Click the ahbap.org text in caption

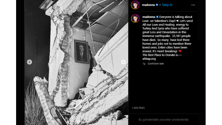[149, 59]
